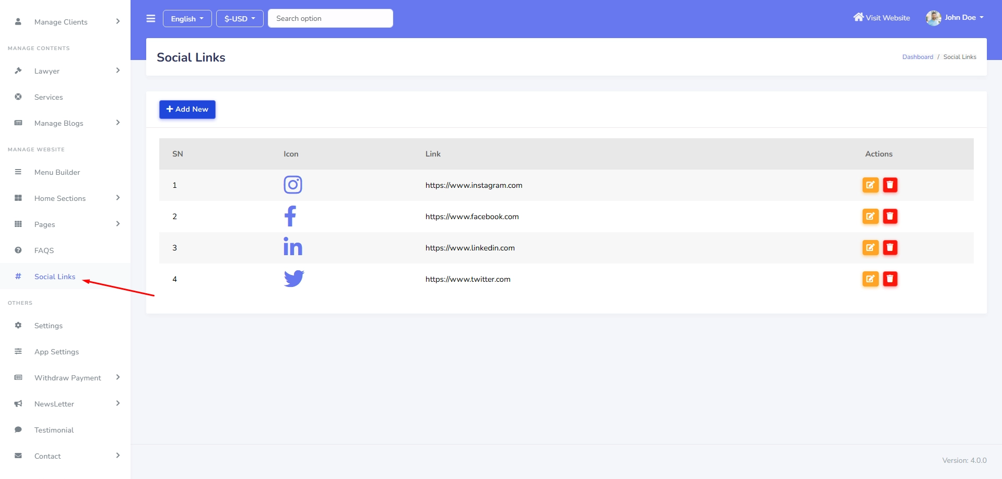This screenshot has height=479, width=1002.
Task: Delete the Instagram social link
Action: (890, 185)
